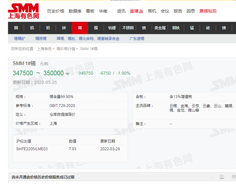Select the 镍 metal tab
236x184 pixels.
[x=96, y=28]
